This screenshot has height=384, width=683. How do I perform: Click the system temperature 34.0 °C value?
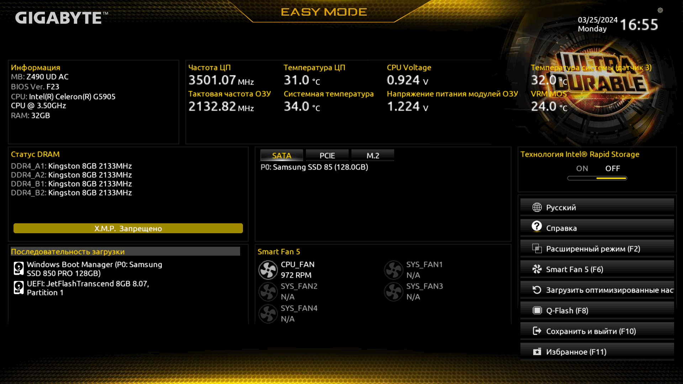(302, 106)
